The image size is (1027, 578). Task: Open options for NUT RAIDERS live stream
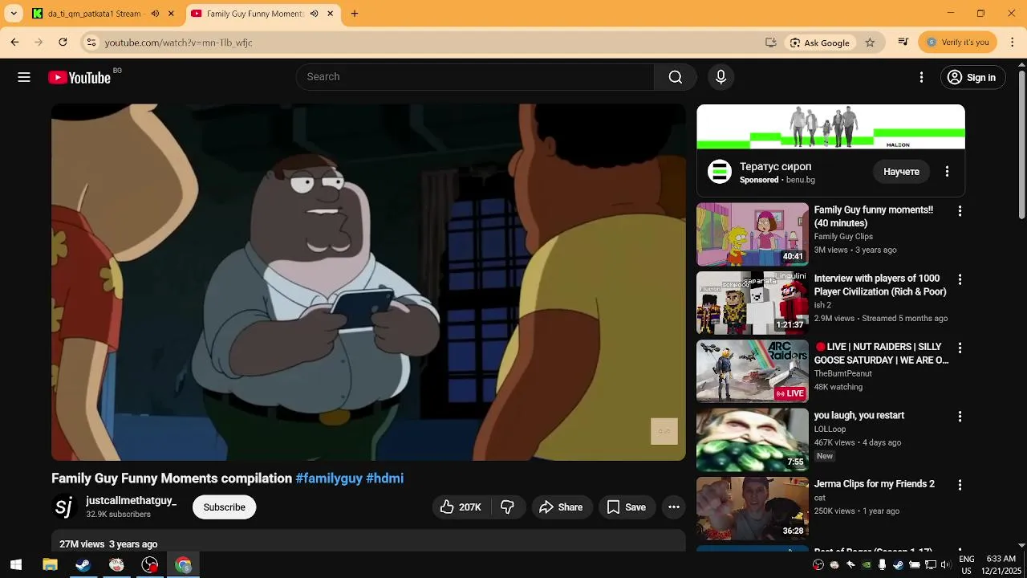pyautogui.click(x=960, y=348)
